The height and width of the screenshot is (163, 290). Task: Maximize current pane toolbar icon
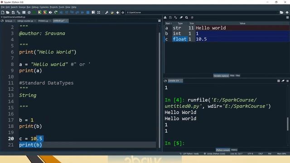(x=93, y=12)
